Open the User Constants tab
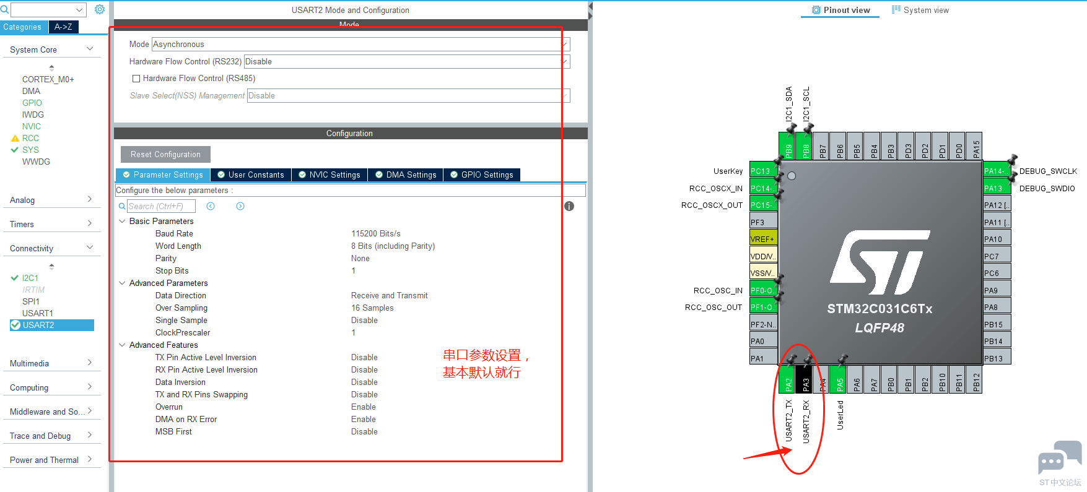1087x492 pixels. click(x=251, y=175)
